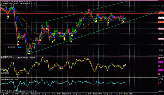The width and height of the screenshot is (164, 95).
Task: Click the 21.0187 QQE scale value
Action: [161, 76]
